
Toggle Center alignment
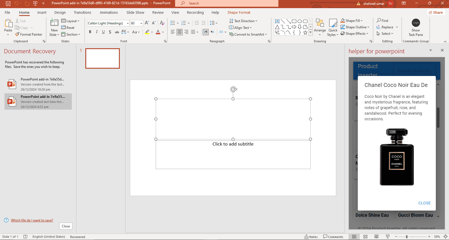180,32
